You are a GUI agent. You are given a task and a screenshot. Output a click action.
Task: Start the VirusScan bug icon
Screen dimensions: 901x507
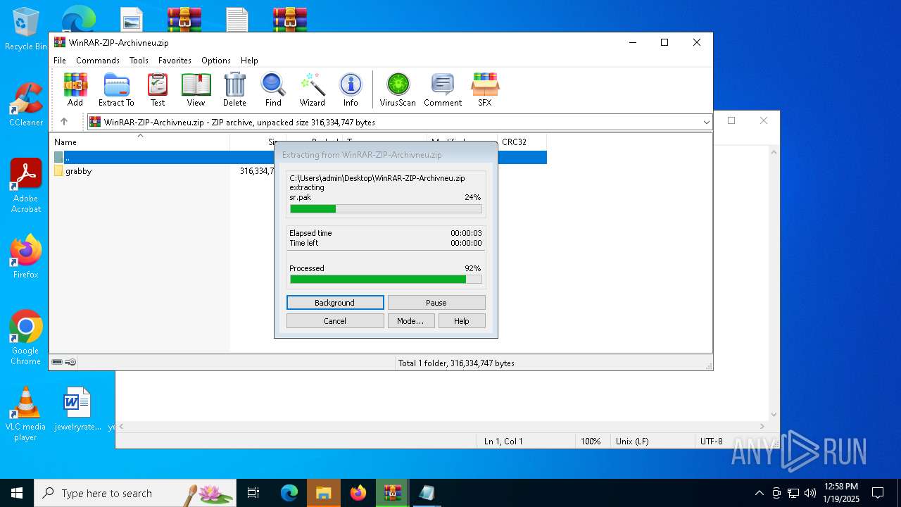(398, 89)
